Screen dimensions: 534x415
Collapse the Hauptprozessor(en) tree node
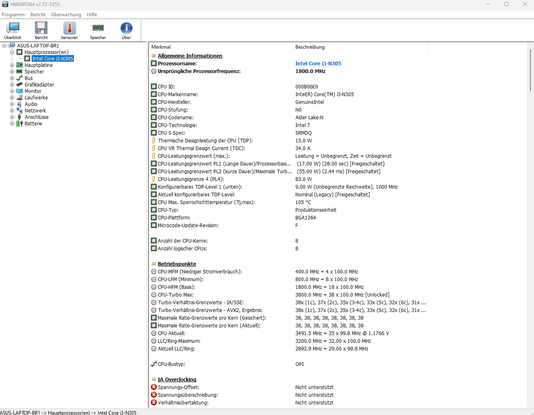coord(12,52)
